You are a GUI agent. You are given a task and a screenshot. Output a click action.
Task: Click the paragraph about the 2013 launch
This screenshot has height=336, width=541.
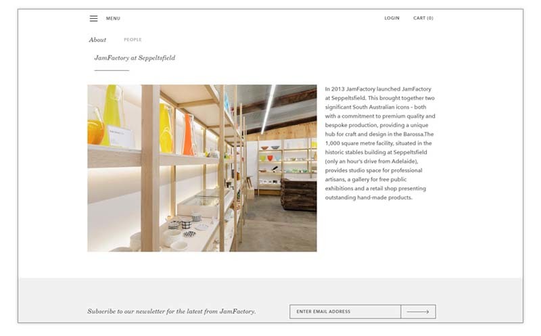pyautogui.click(x=380, y=143)
